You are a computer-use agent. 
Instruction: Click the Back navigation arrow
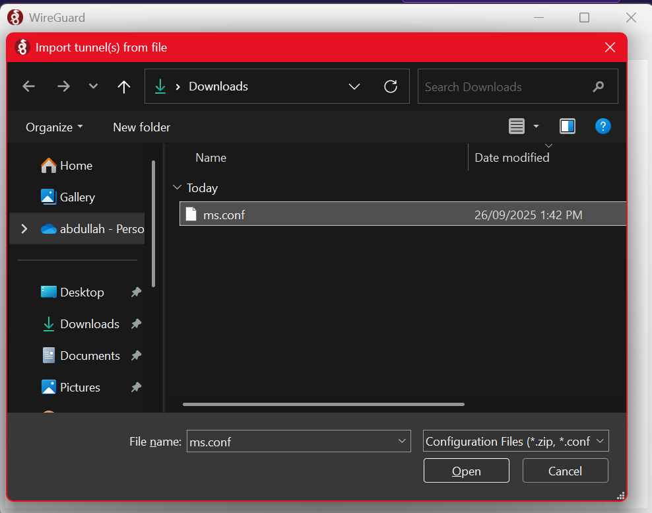coord(28,86)
